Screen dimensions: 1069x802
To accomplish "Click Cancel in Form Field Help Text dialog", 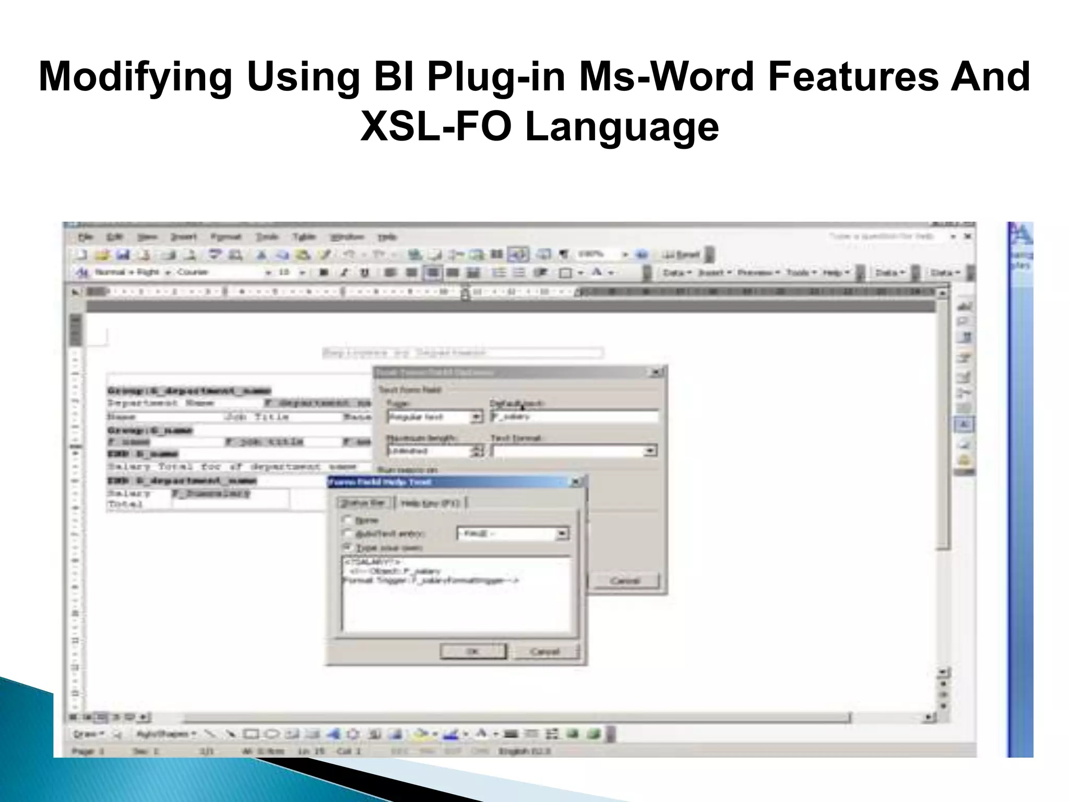I will (544, 651).
